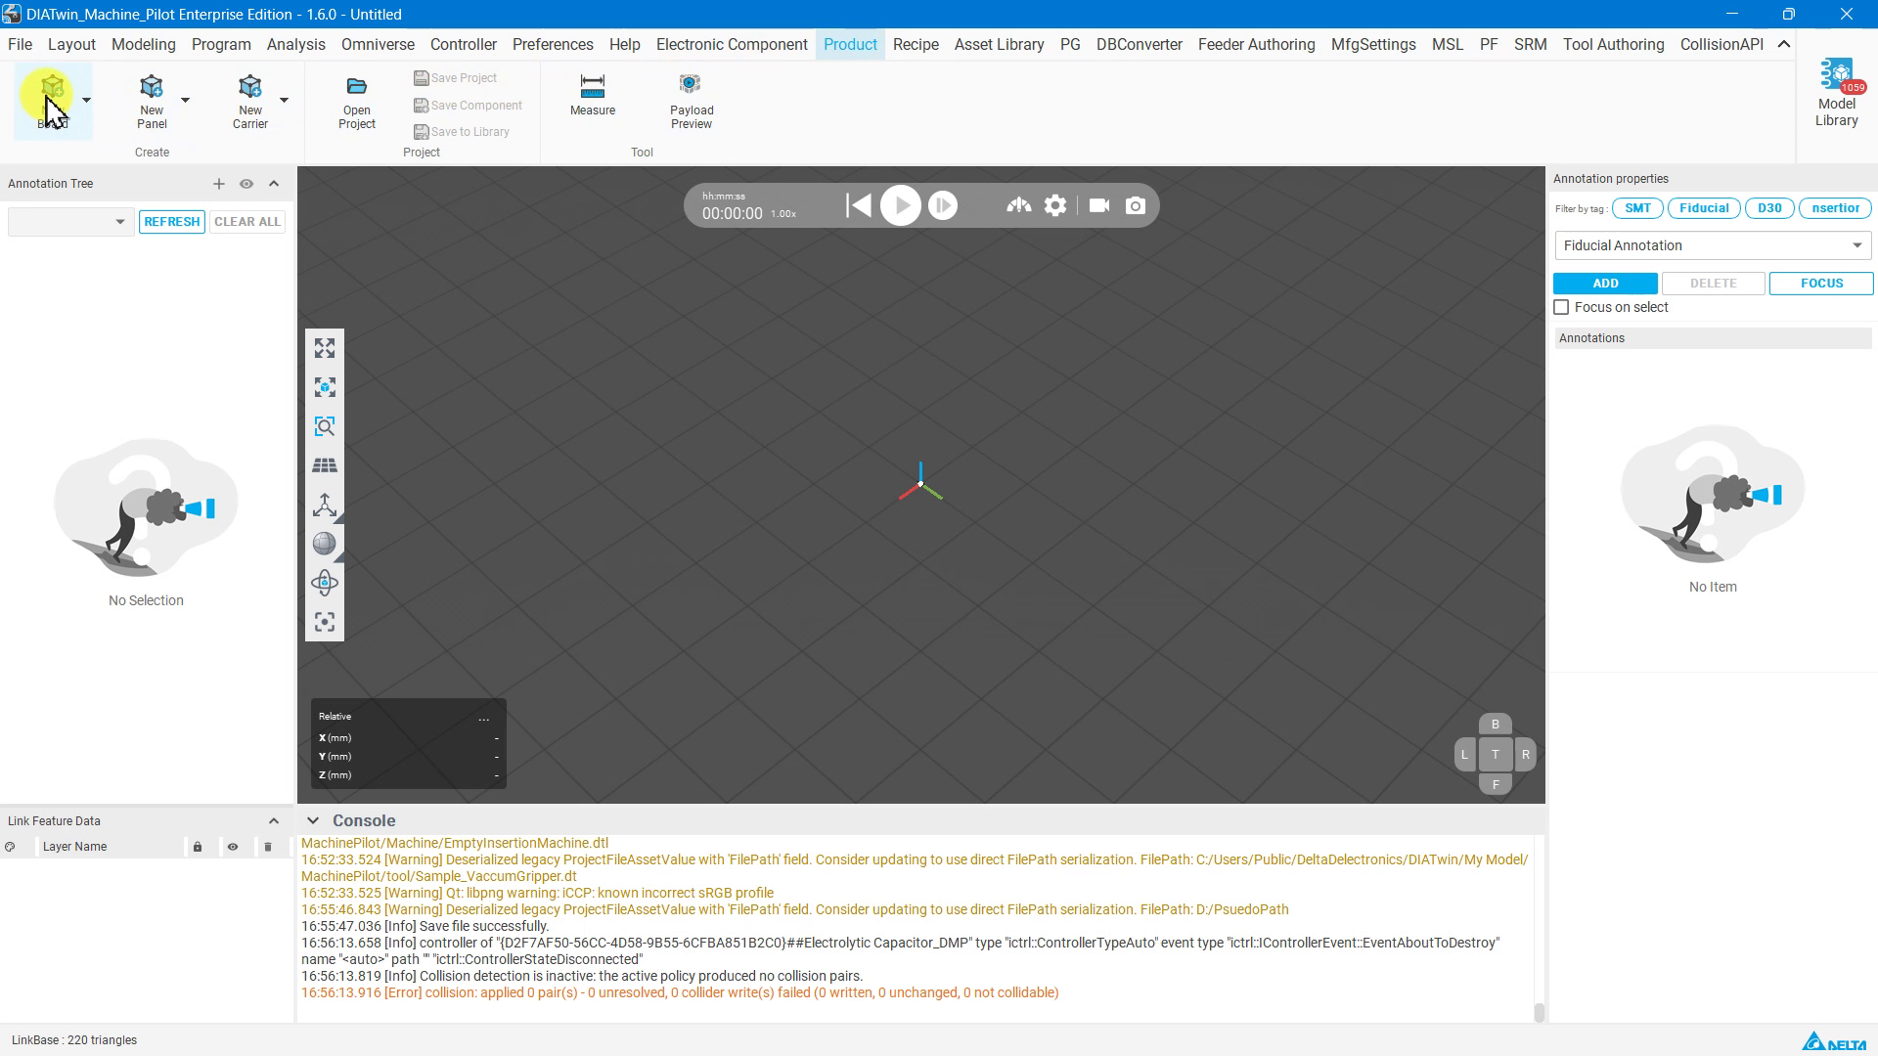Viewport: 1878px width, 1056px height.
Task: Toggle the D30 tag filter
Action: point(1769,208)
